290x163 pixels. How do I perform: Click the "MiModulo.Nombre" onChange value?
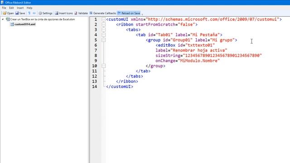(199, 61)
